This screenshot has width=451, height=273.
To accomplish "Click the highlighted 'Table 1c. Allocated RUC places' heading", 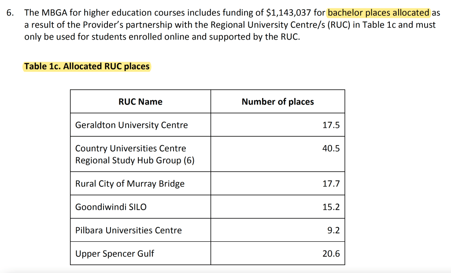I will coord(87,66).
